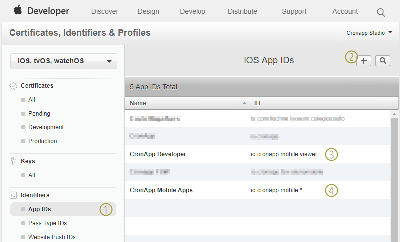Open the CronApp Developer row
Image resolution: width=400 pixels, height=242 pixels.
point(257,154)
